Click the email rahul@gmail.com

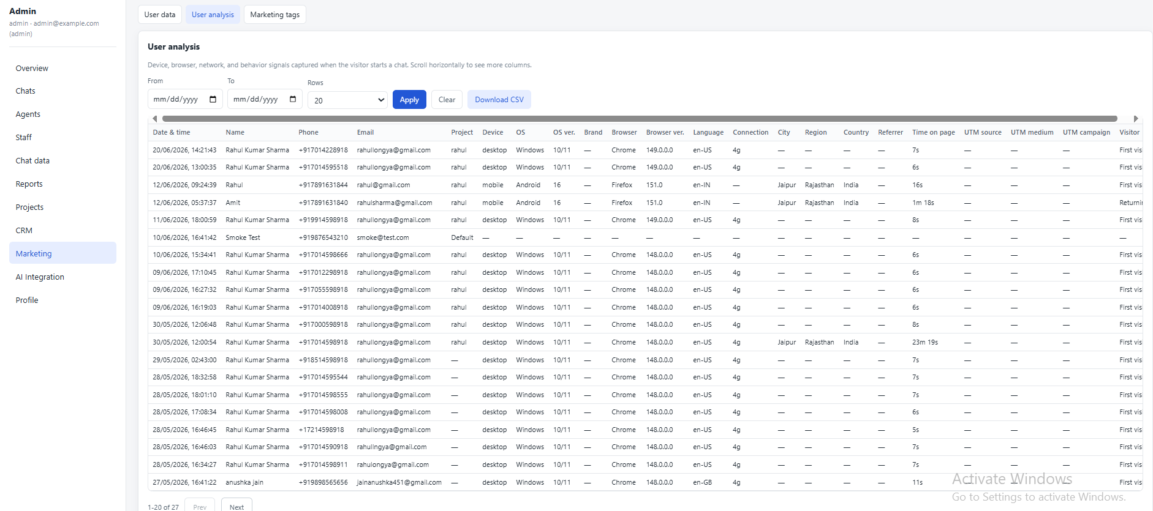384,185
